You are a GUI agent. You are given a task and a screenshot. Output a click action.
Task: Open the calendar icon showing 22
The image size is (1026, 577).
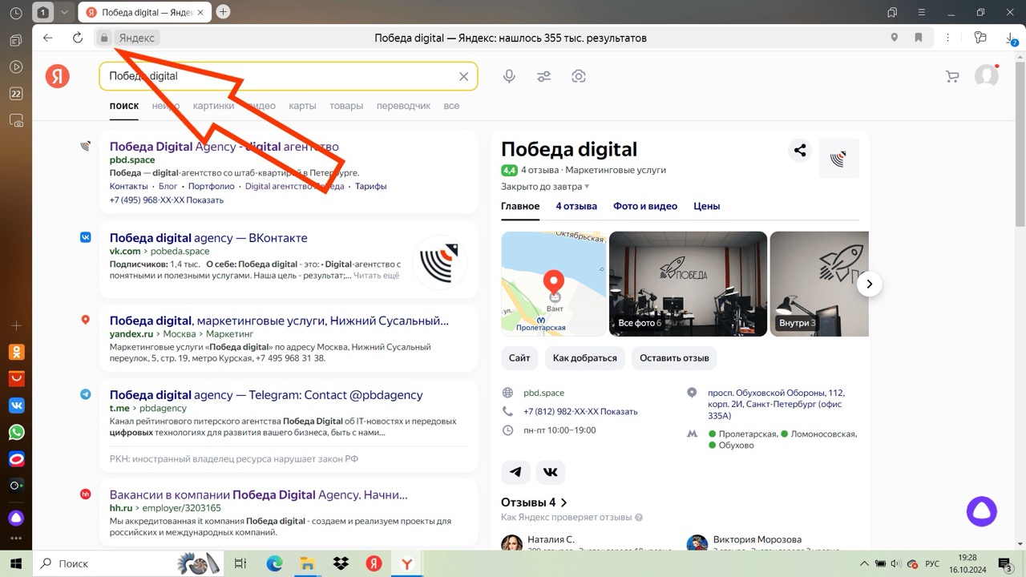tap(16, 94)
